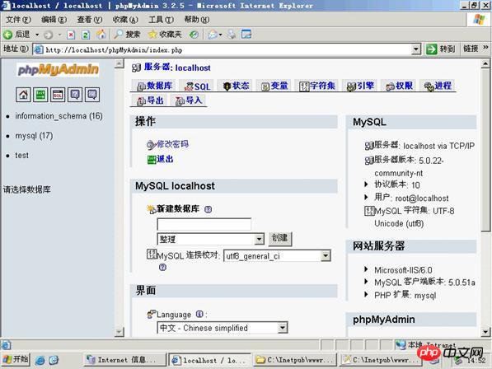Click the main frame scroll down arrow
The height and width of the screenshot is (369, 492).
485,332
